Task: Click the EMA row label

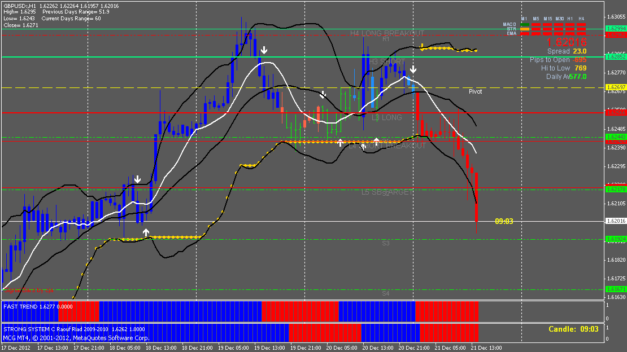Action: coord(511,33)
